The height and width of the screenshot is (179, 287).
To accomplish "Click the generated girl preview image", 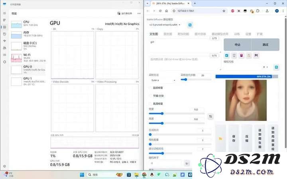I will tap(246, 100).
